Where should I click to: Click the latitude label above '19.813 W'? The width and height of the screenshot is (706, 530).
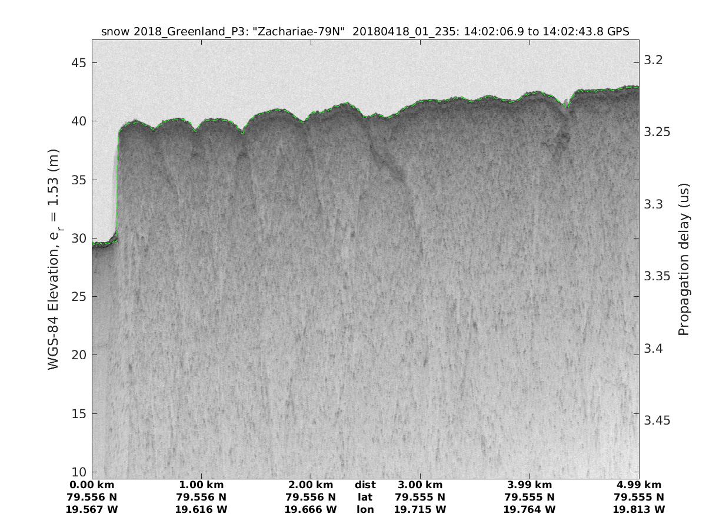coord(639,497)
